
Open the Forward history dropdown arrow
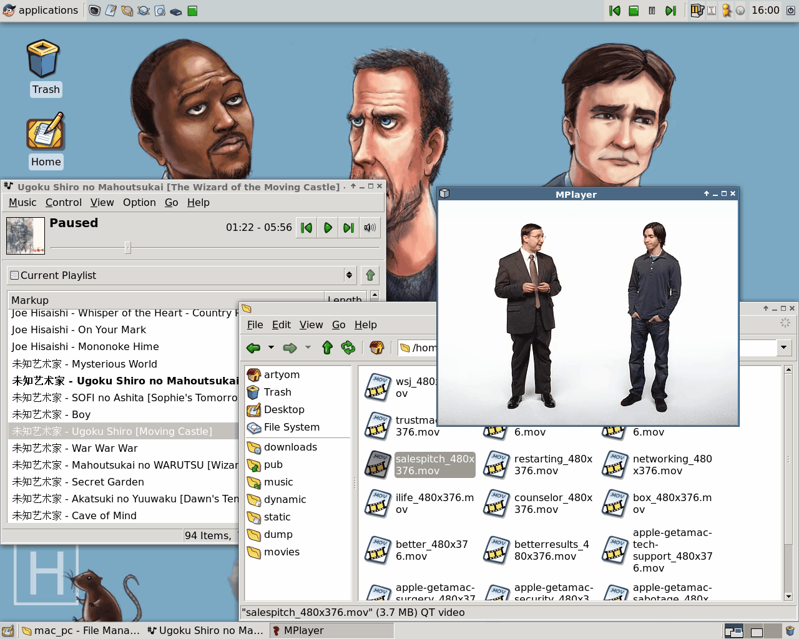coord(308,348)
